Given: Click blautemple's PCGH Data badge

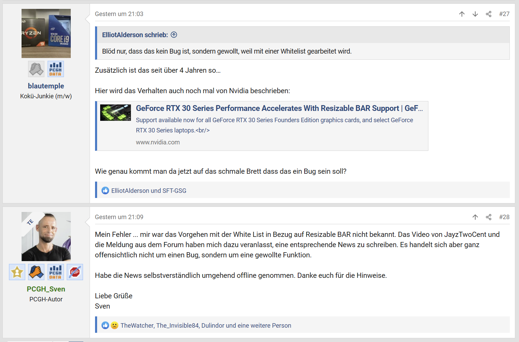Looking at the screenshot, I should point(55,69).
